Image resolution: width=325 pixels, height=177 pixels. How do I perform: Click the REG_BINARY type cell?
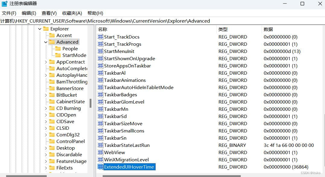(232, 145)
